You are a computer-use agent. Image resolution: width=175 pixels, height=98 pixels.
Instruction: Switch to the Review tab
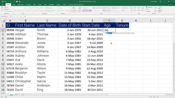[40, 5]
